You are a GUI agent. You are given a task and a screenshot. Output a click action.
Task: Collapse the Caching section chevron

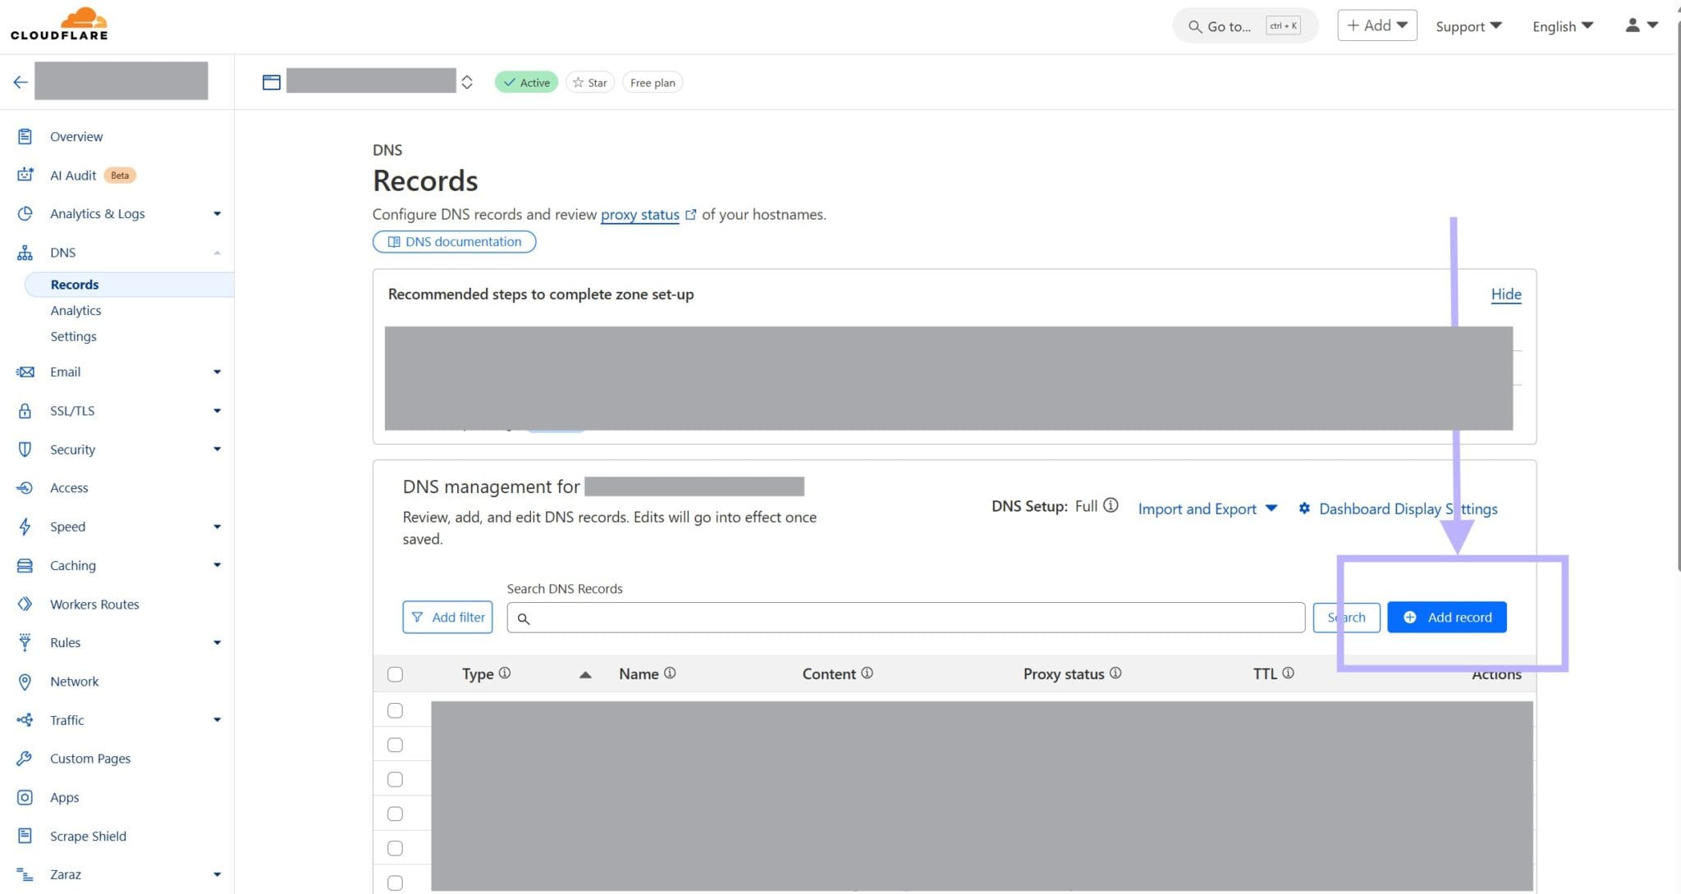217,565
